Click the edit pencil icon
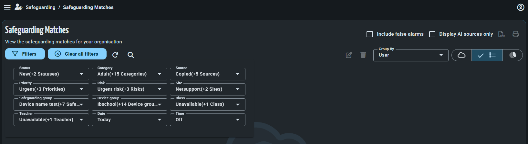This screenshot has width=528, height=144. tap(349, 55)
